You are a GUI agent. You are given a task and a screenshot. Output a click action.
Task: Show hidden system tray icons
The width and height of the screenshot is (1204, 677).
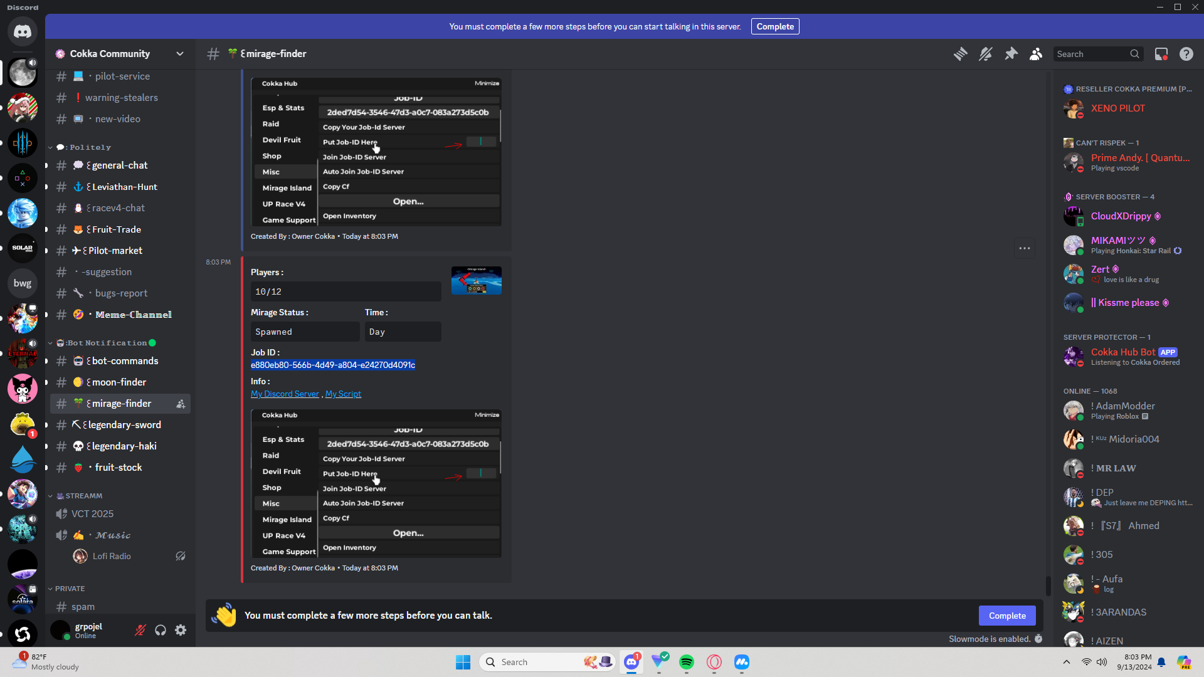pos(1067,662)
